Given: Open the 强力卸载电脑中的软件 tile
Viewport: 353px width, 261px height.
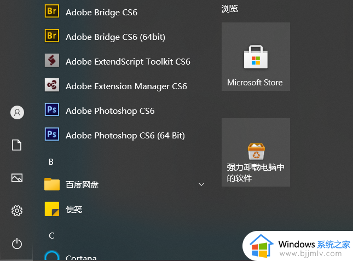Looking at the screenshot, I should pos(256,152).
